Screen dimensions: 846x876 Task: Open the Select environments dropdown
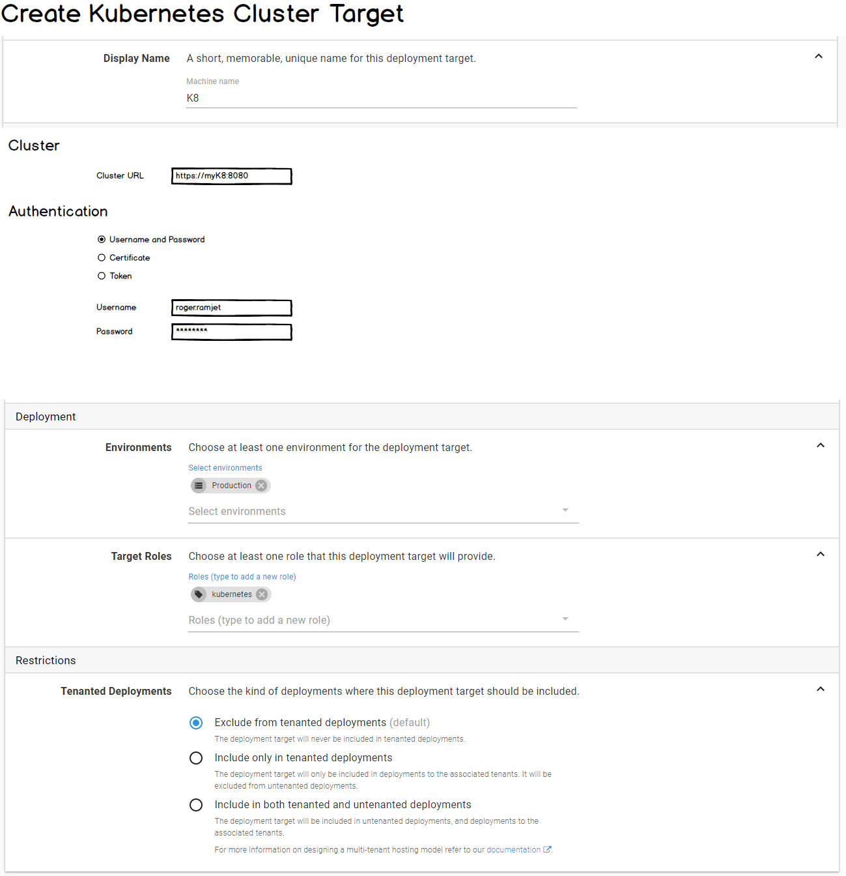(x=565, y=510)
